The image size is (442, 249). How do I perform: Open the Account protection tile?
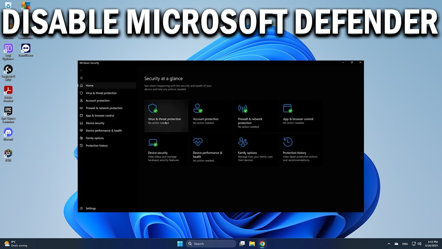coord(211,116)
